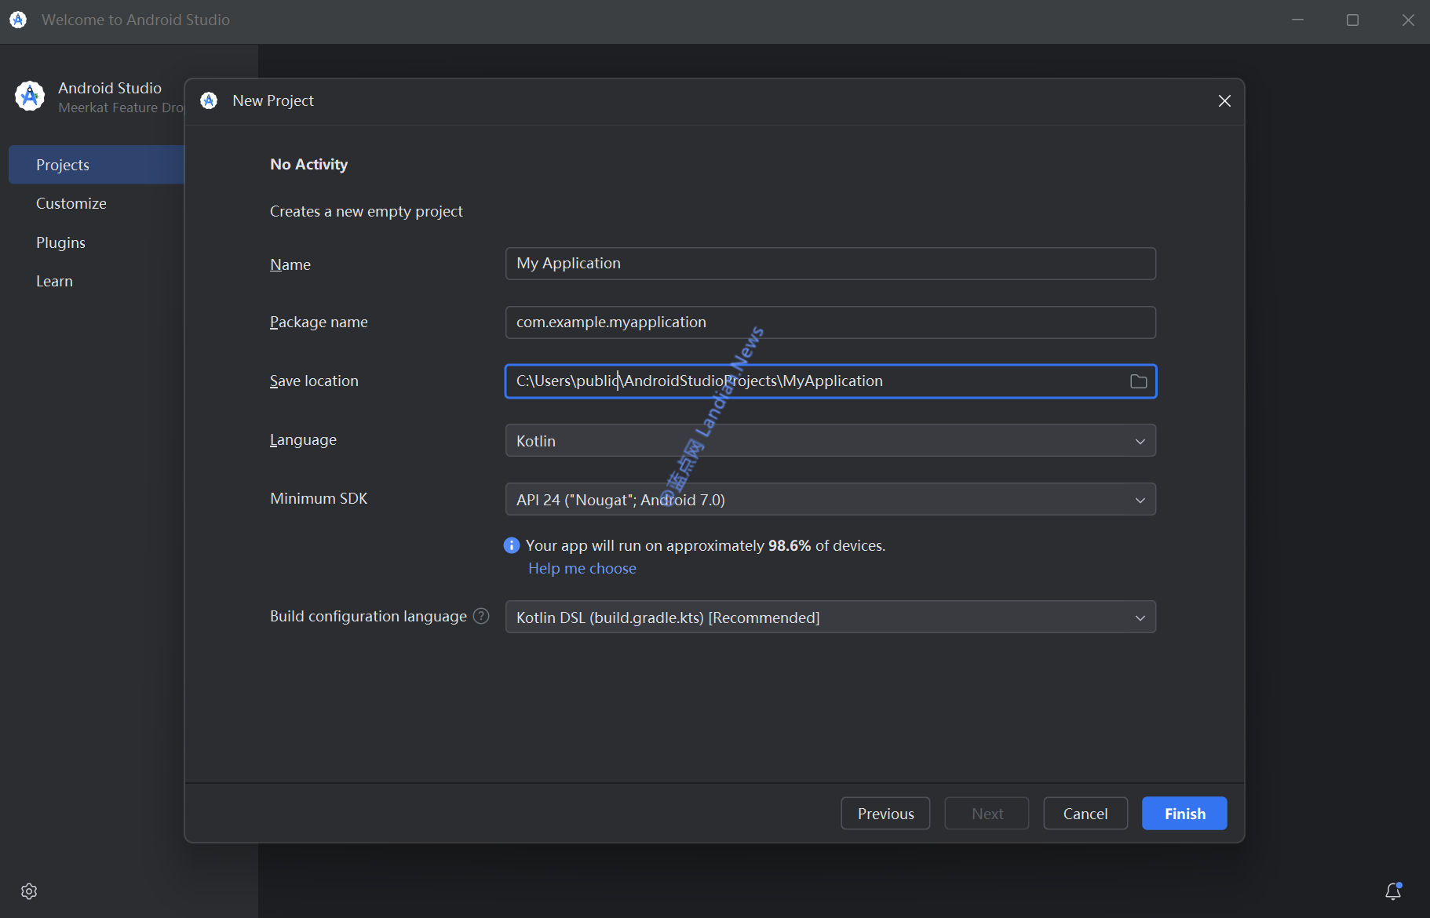Click the Previous button
The height and width of the screenshot is (918, 1430).
coord(885,814)
